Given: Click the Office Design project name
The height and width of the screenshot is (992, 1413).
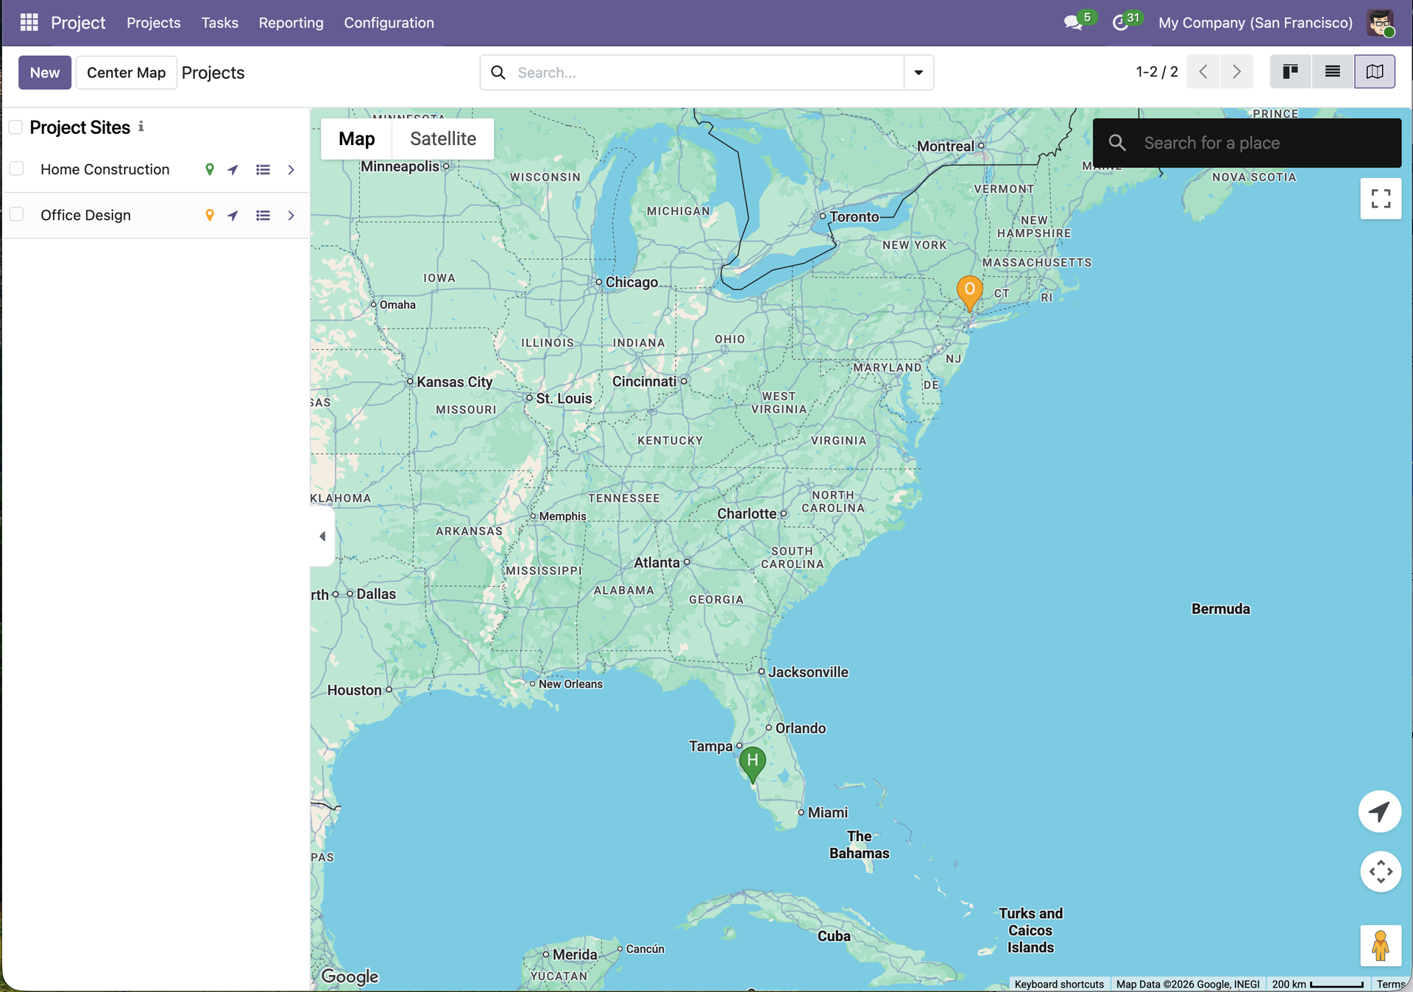Looking at the screenshot, I should (86, 215).
